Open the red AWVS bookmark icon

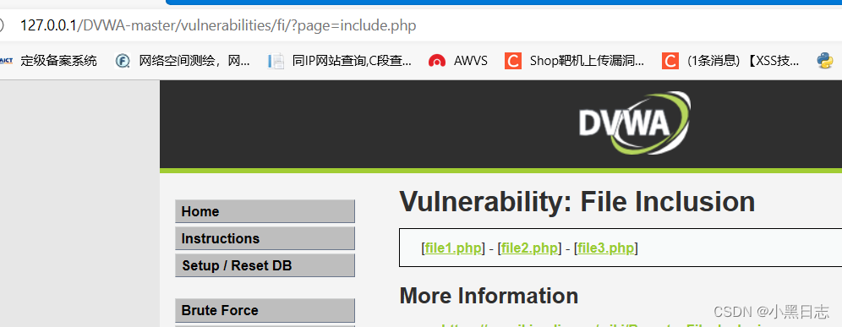(x=437, y=61)
